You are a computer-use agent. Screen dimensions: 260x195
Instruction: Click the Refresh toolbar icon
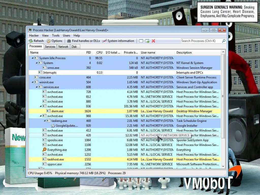(31, 41)
